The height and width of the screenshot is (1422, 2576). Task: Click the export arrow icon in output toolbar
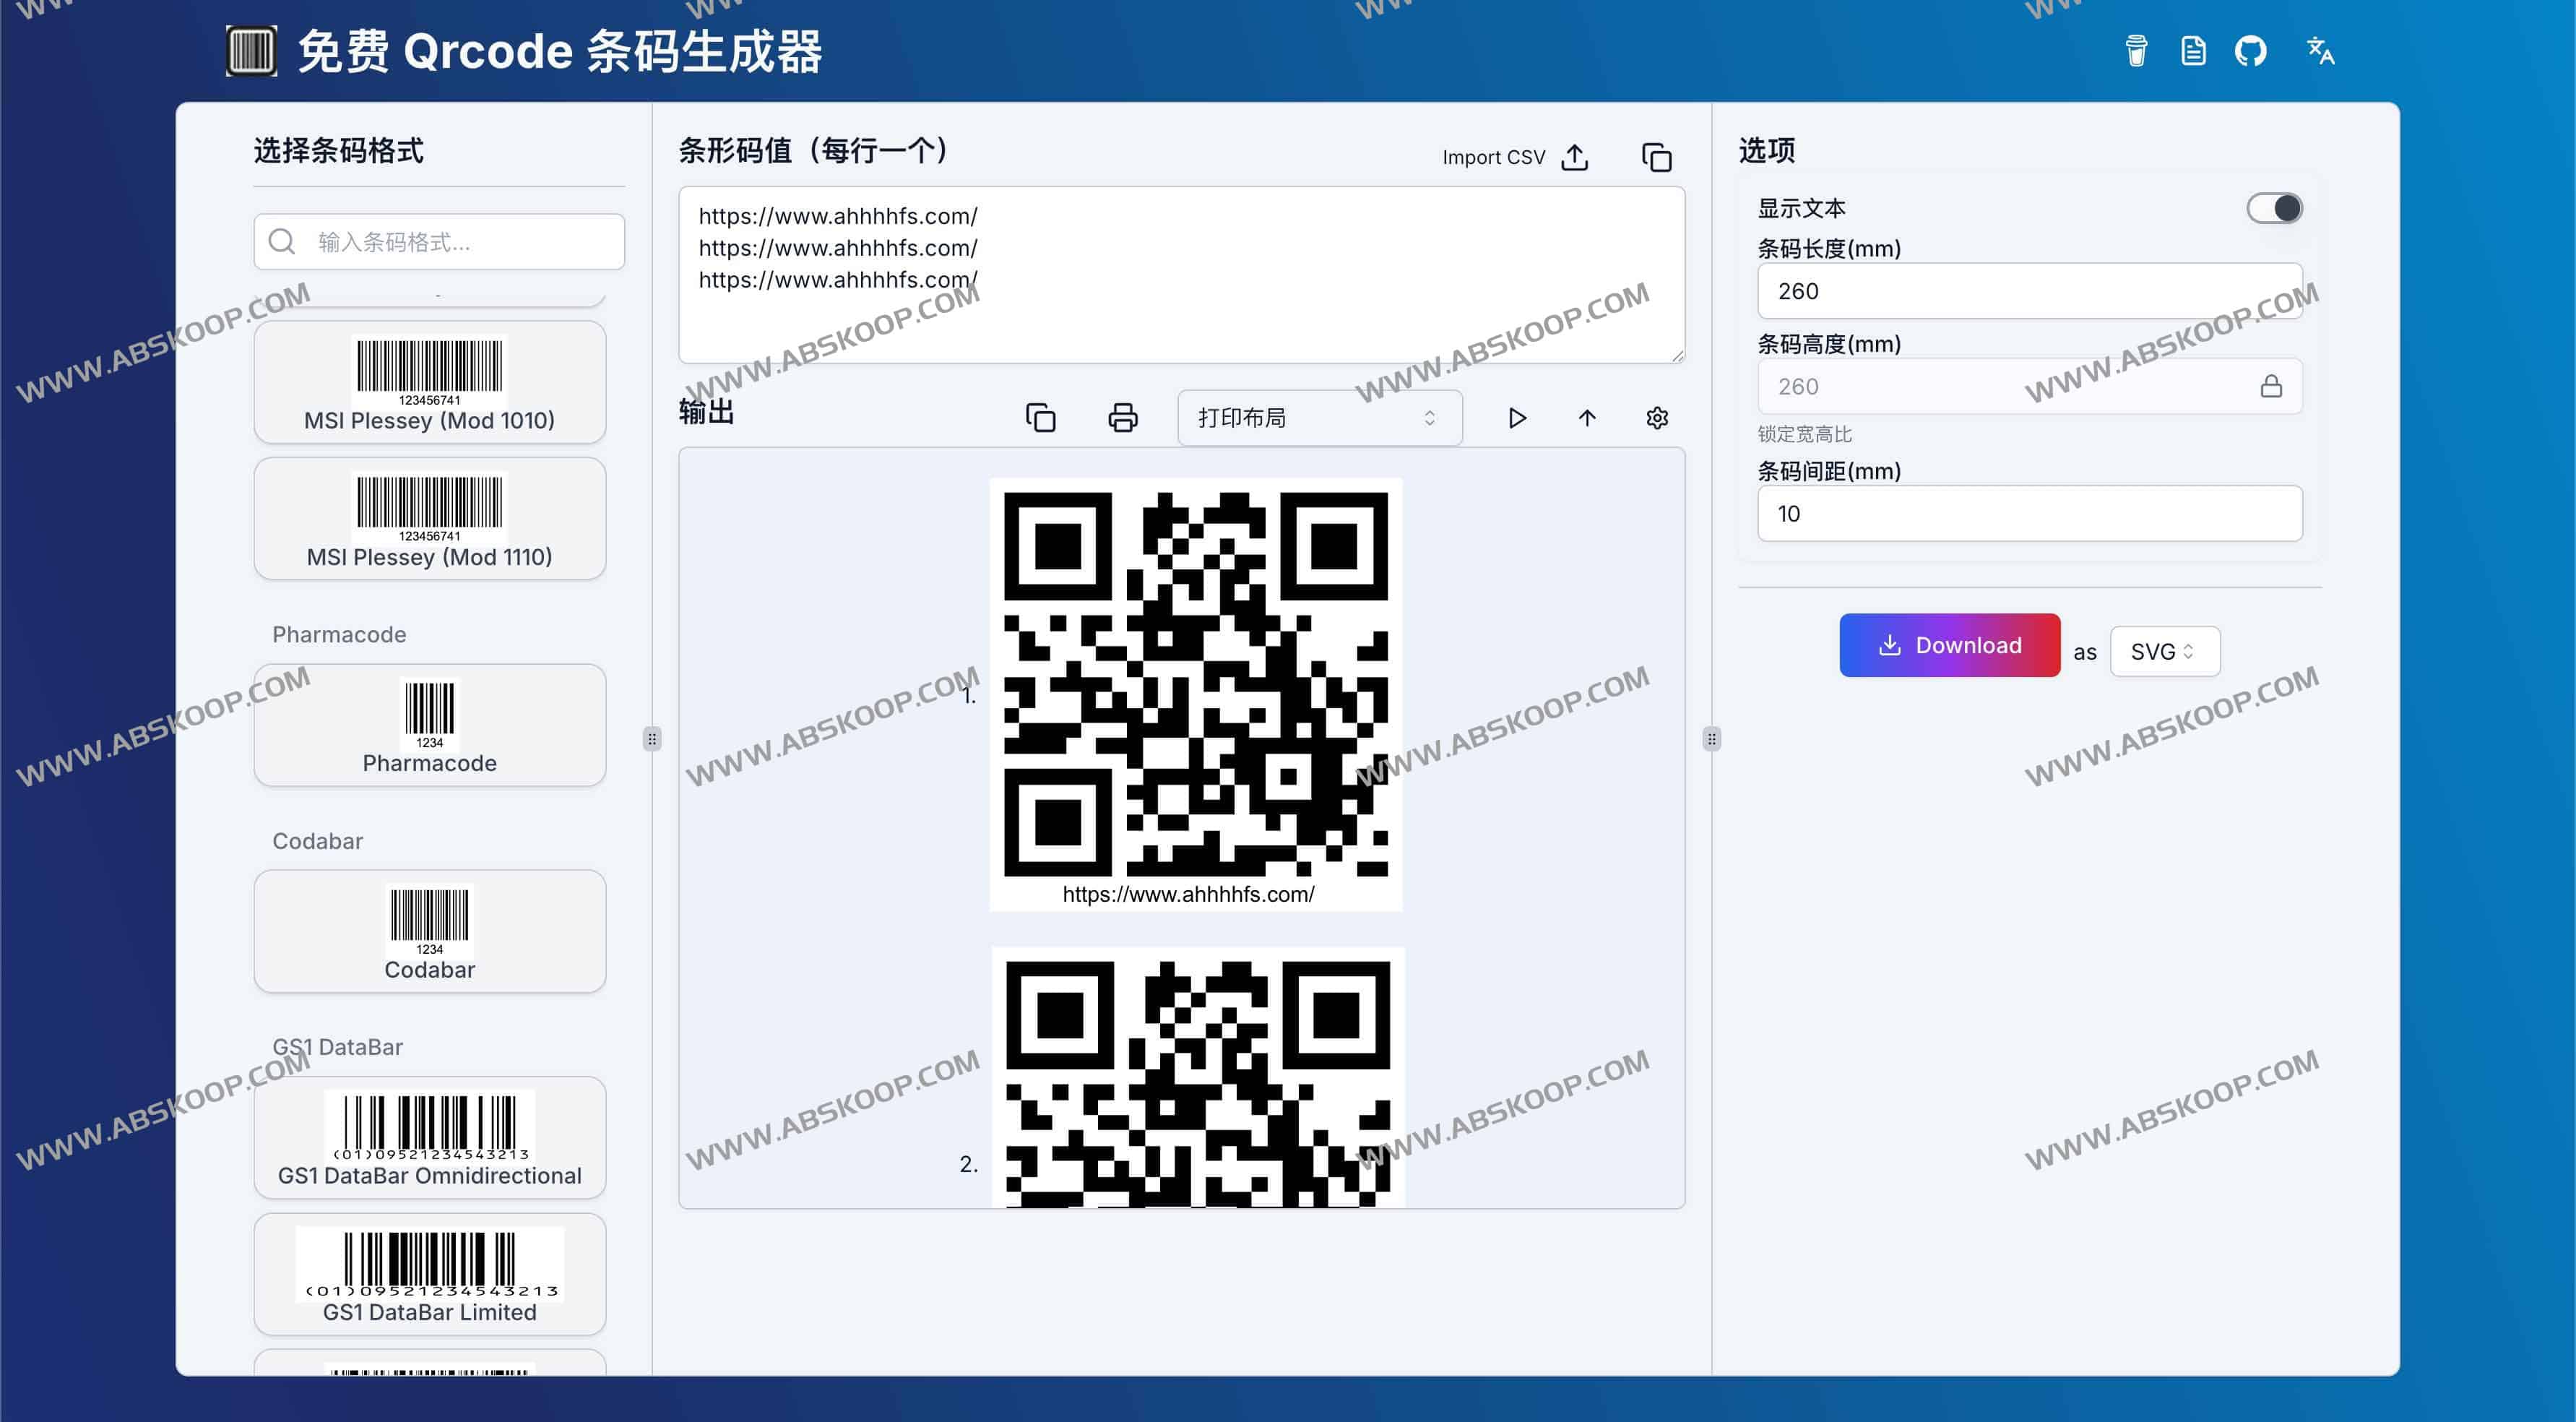pyautogui.click(x=1588, y=418)
